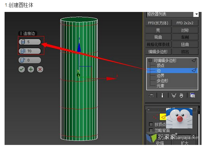The height and width of the screenshot is (146, 210).
Task: Confirm the Connect Edges caddy with the green checkmark
Action: pyautogui.click(x=21, y=69)
